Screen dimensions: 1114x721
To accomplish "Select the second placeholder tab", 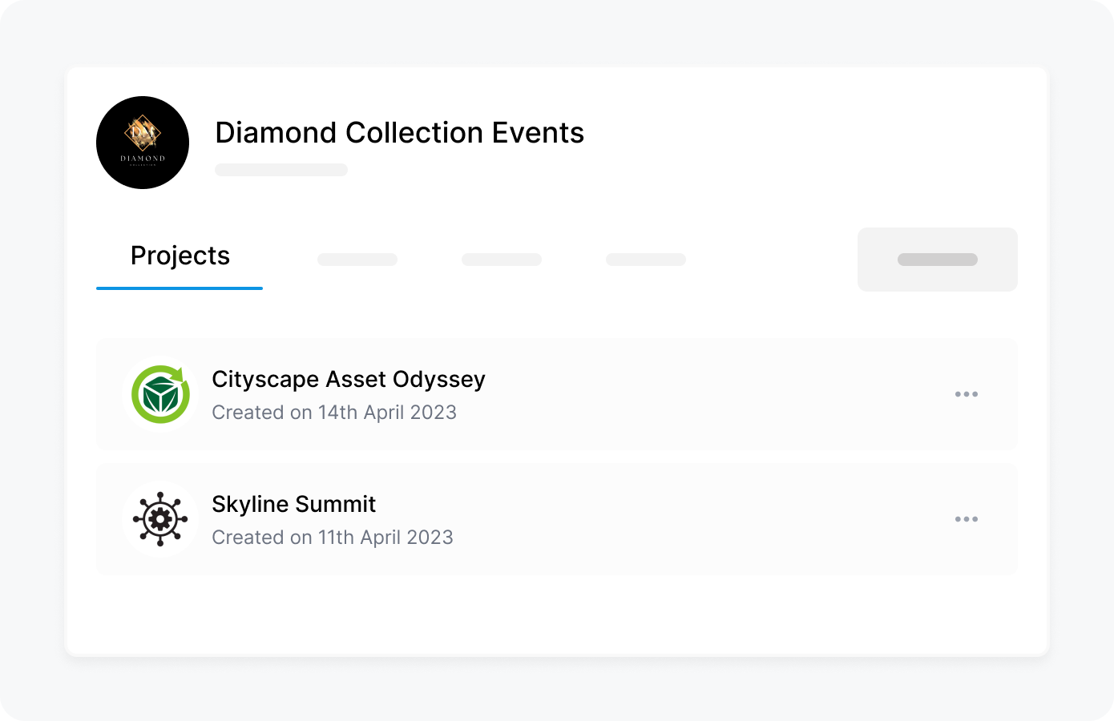I will pyautogui.click(x=357, y=259).
